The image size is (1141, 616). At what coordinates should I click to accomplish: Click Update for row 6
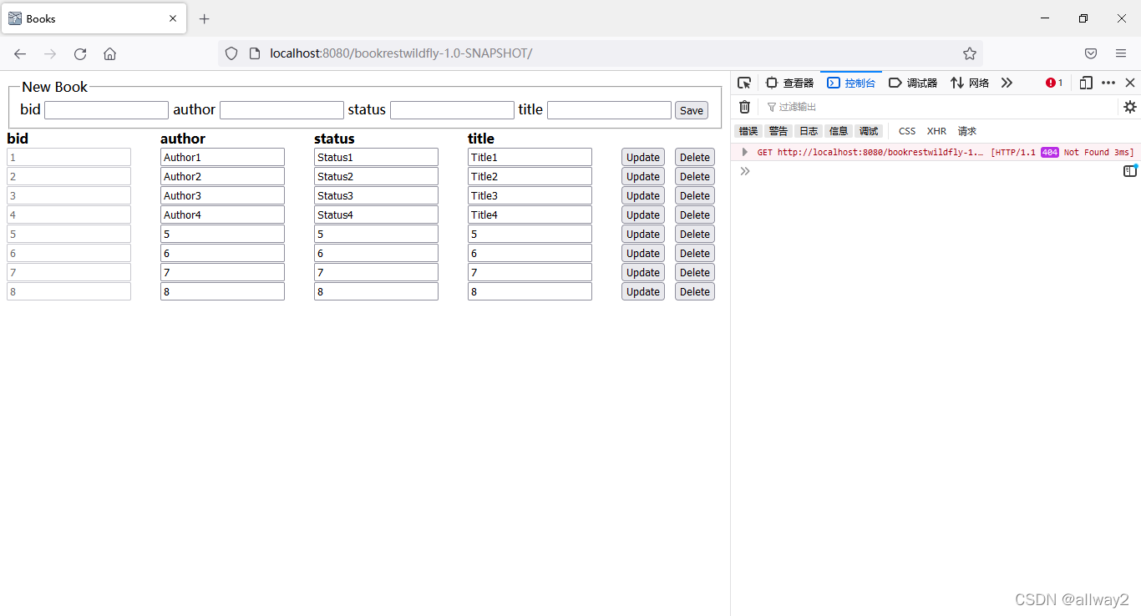pos(643,253)
